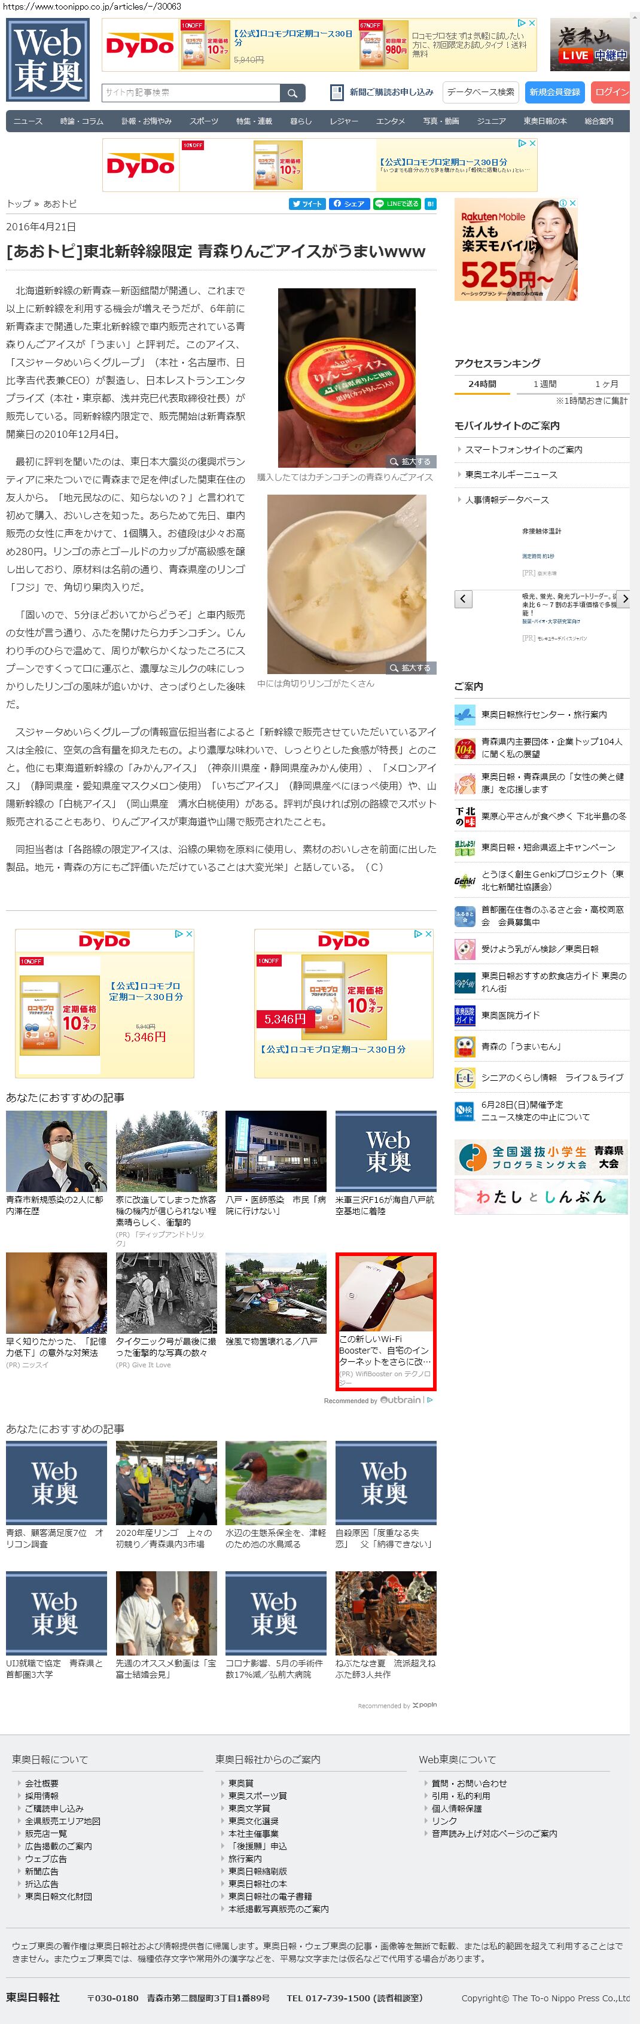
Task: Send article with LINEで送る button
Action: pyautogui.click(x=397, y=203)
